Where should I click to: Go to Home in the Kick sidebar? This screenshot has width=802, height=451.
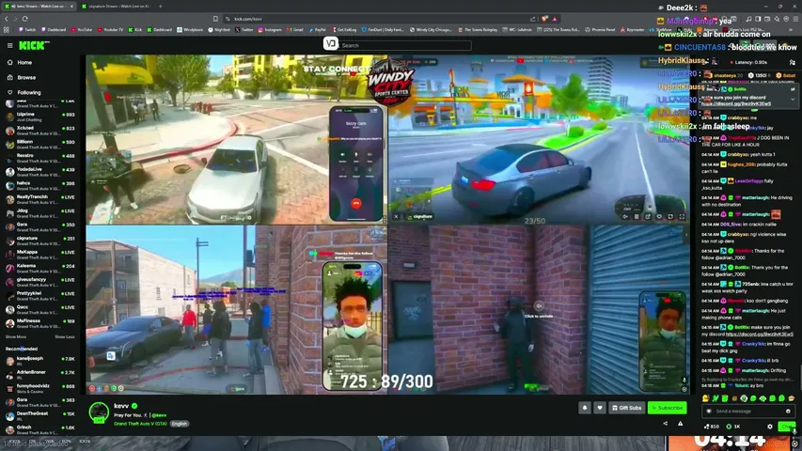pos(20,62)
